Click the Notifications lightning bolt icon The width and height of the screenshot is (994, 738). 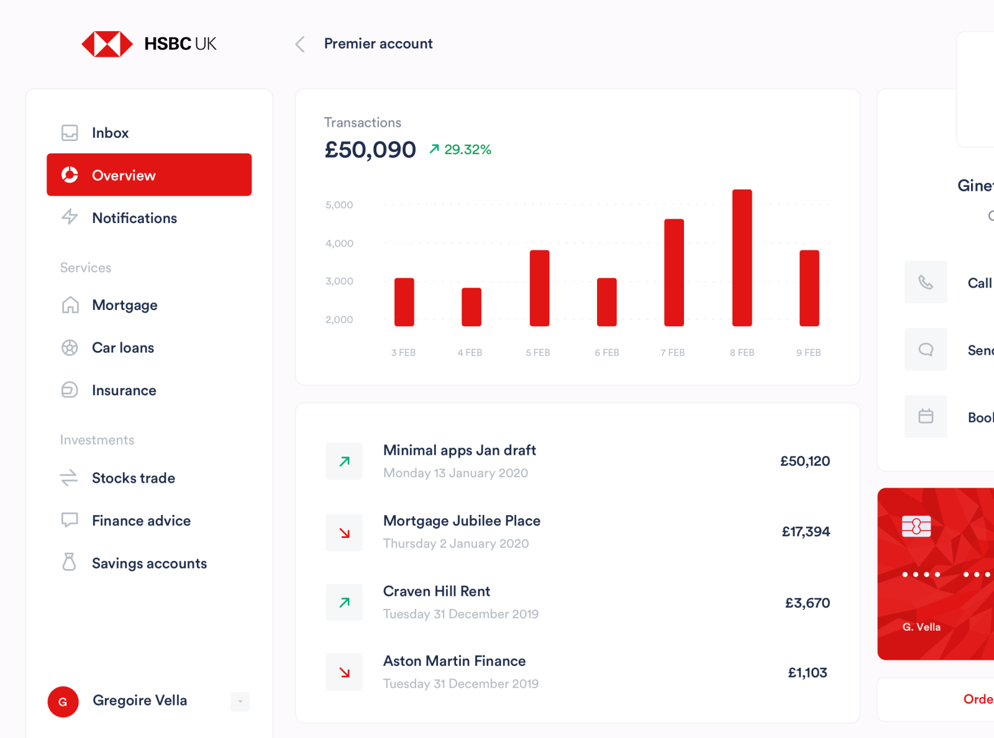pos(69,217)
